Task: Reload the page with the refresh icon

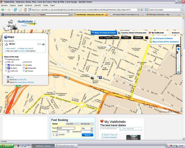Action: point(15,10)
